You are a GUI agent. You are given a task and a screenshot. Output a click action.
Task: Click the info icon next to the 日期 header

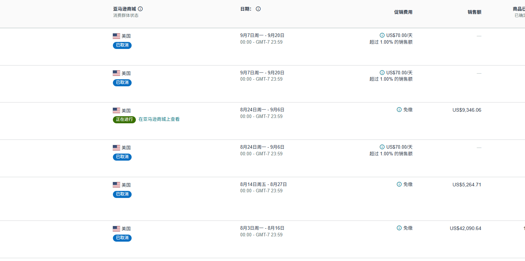[x=258, y=9]
